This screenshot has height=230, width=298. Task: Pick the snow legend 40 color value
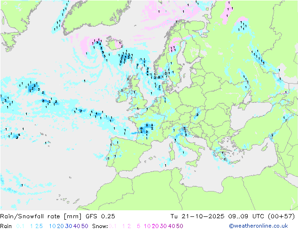click(x=172, y=226)
